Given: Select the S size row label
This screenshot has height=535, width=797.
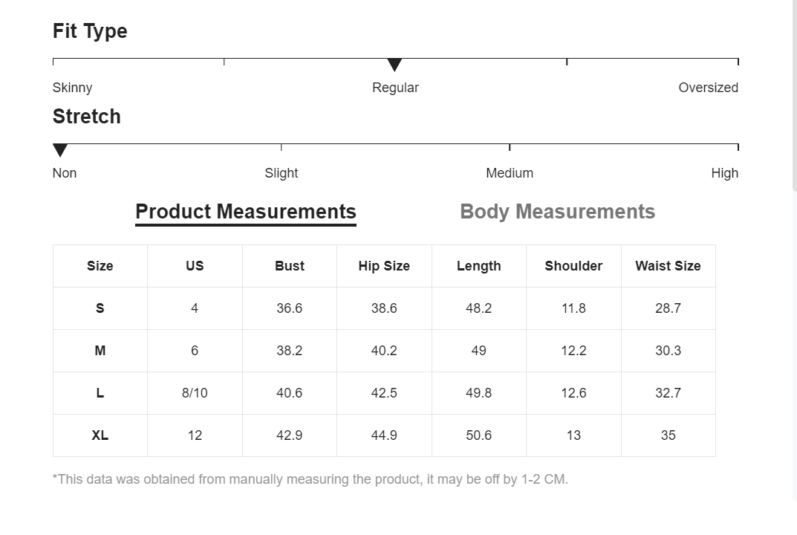Looking at the screenshot, I should click(x=100, y=308).
